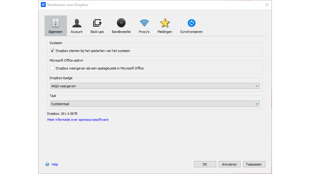Confirm with the OK button
This screenshot has height=174, width=310.
[205, 164]
